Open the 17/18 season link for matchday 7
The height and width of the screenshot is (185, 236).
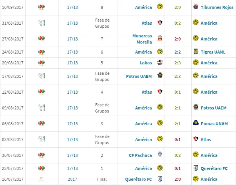coord(72,39)
